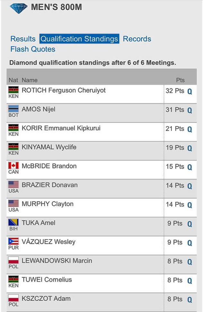
Task: Click the Canada flag beside McBRIDE Brandon
Action: (x=13, y=166)
